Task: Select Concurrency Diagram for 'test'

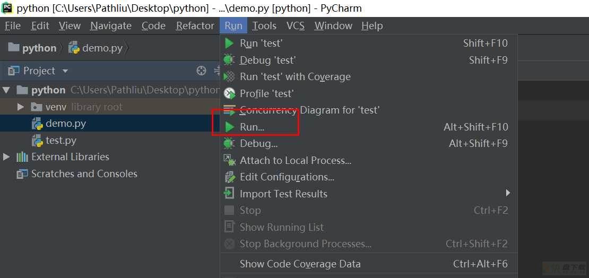Action: 368,110
